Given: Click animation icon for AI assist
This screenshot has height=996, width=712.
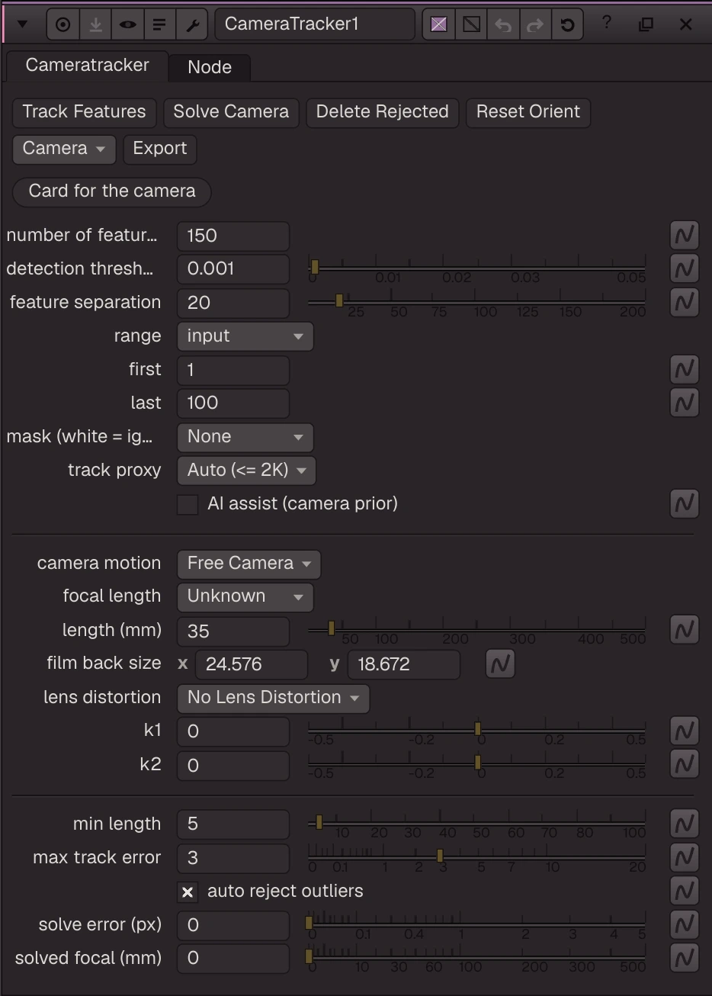Looking at the screenshot, I should click(685, 503).
